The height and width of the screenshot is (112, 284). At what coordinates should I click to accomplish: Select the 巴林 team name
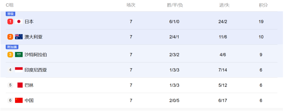click(29, 85)
